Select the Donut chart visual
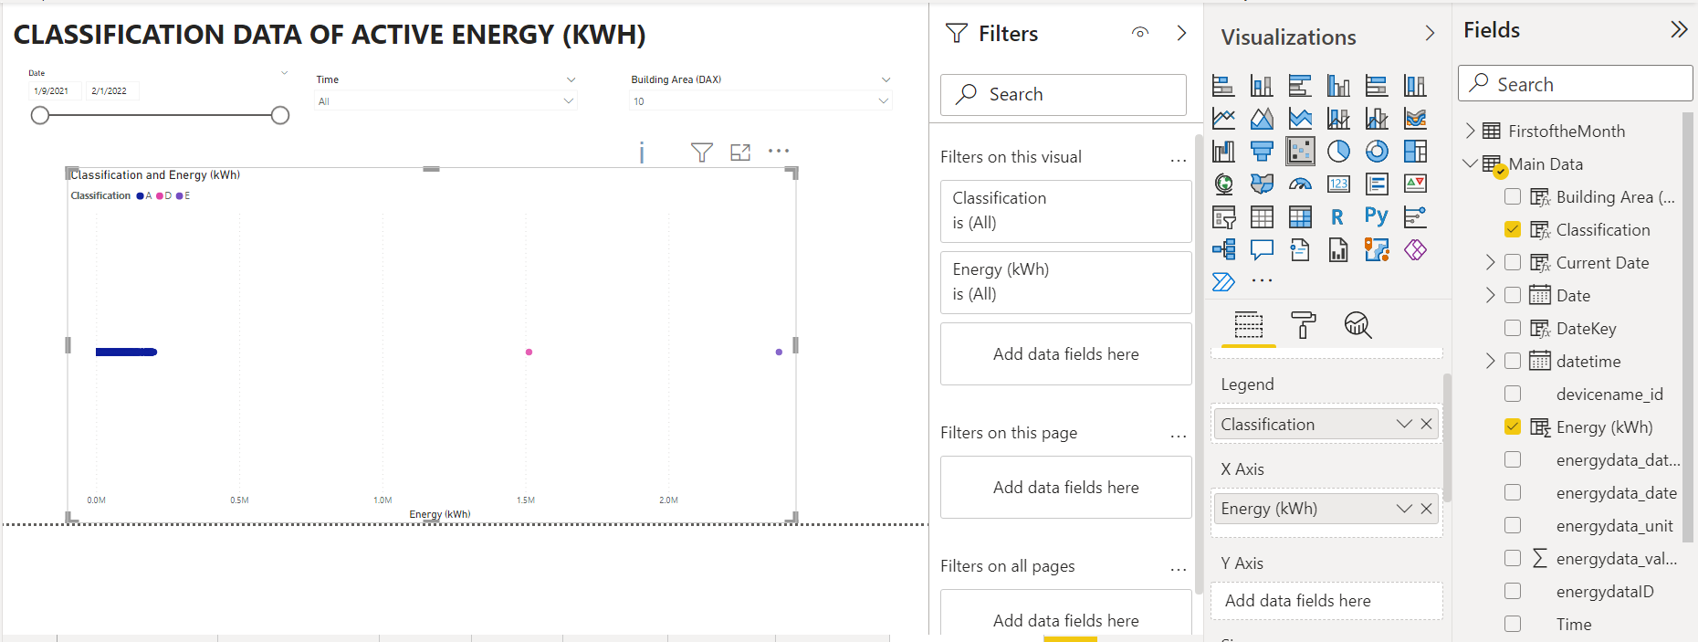 pos(1377,152)
